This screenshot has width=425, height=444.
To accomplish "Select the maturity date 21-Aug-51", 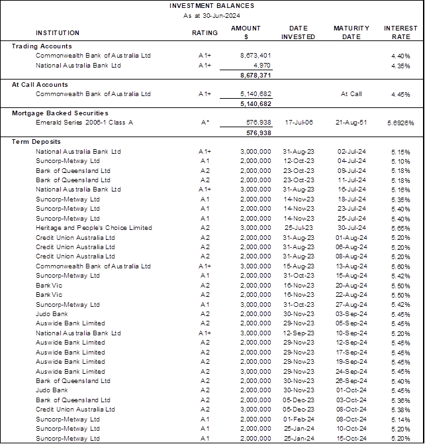I will coord(352,123).
